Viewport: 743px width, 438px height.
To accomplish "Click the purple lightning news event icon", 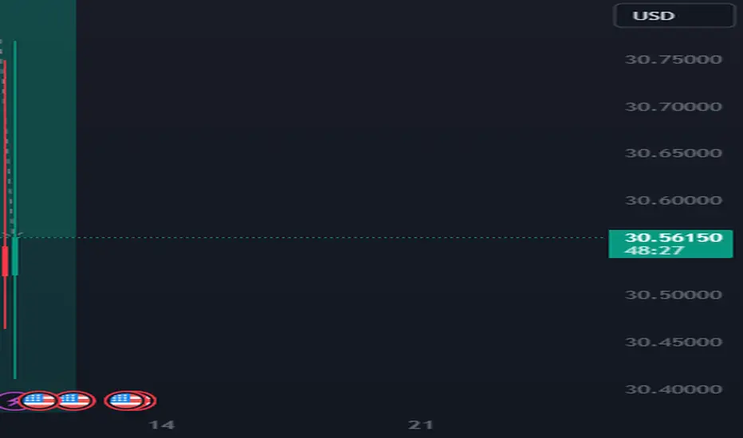I will (10, 401).
